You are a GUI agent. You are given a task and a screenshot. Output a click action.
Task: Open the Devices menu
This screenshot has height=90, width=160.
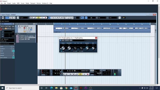click(x=39, y=3)
